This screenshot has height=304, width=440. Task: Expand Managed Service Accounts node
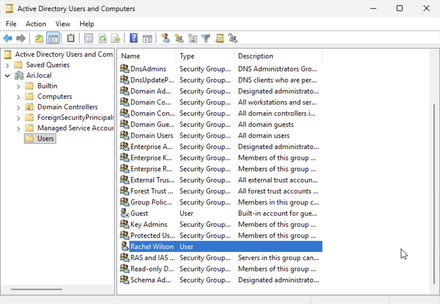(18, 129)
